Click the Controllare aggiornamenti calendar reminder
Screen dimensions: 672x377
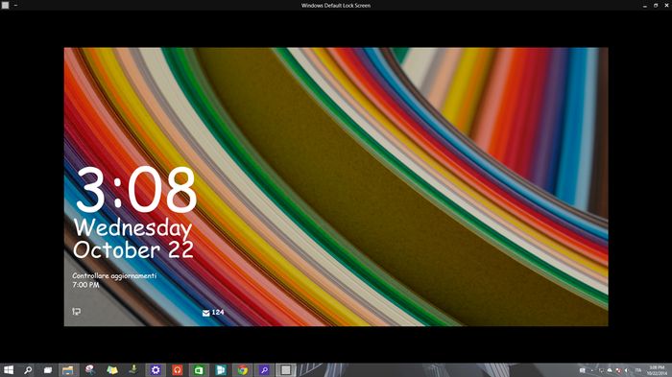[x=114, y=276]
